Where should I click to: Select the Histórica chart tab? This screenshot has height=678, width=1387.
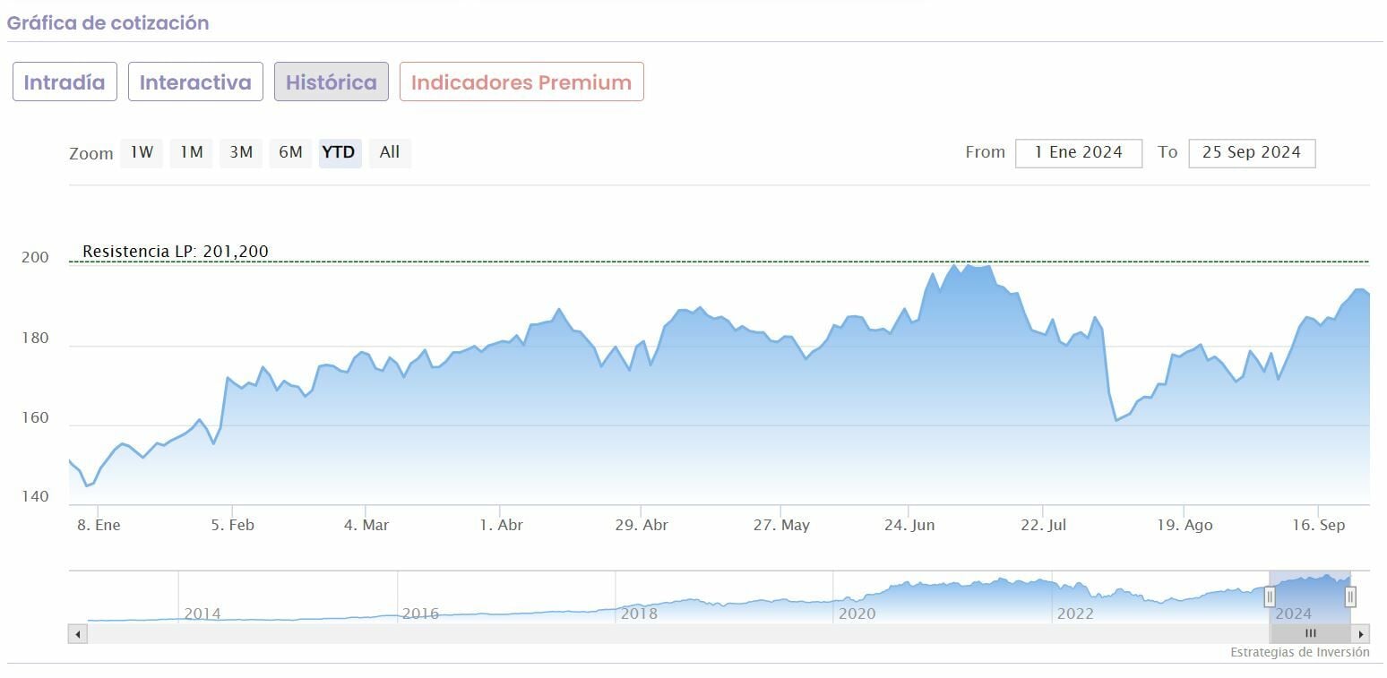(332, 82)
